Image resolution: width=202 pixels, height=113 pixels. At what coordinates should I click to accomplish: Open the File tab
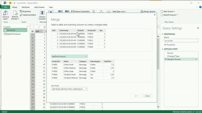[x=6, y=7]
